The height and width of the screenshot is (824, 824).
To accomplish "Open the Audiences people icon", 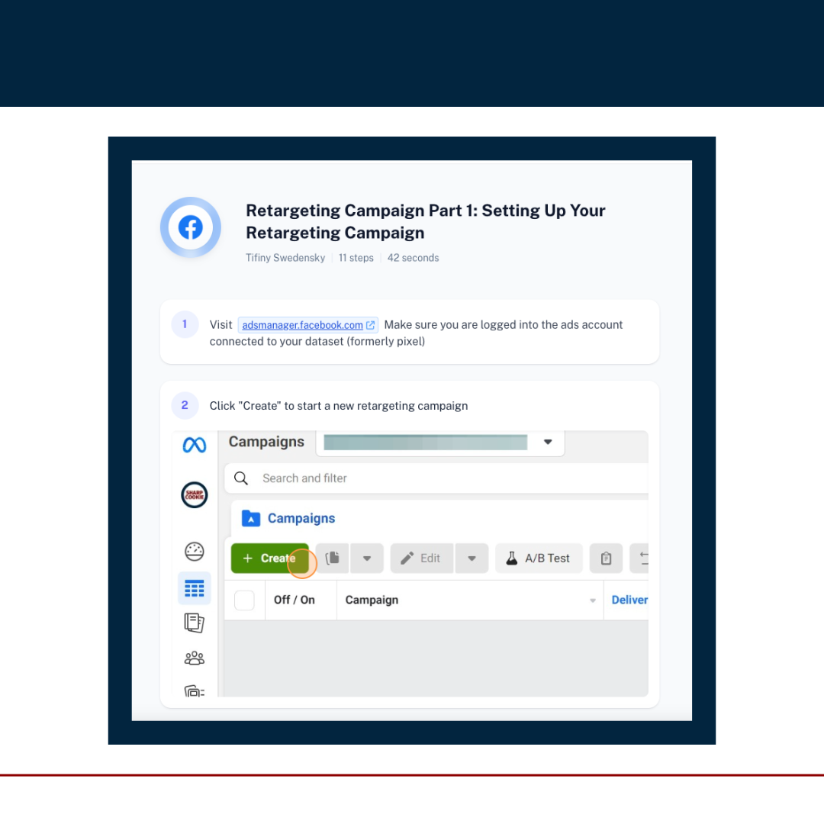I will click(195, 658).
